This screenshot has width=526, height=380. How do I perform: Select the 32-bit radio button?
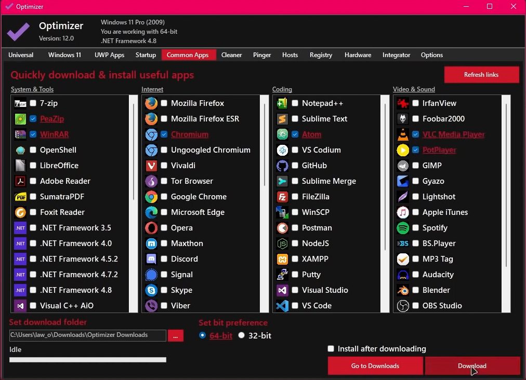[x=242, y=335]
